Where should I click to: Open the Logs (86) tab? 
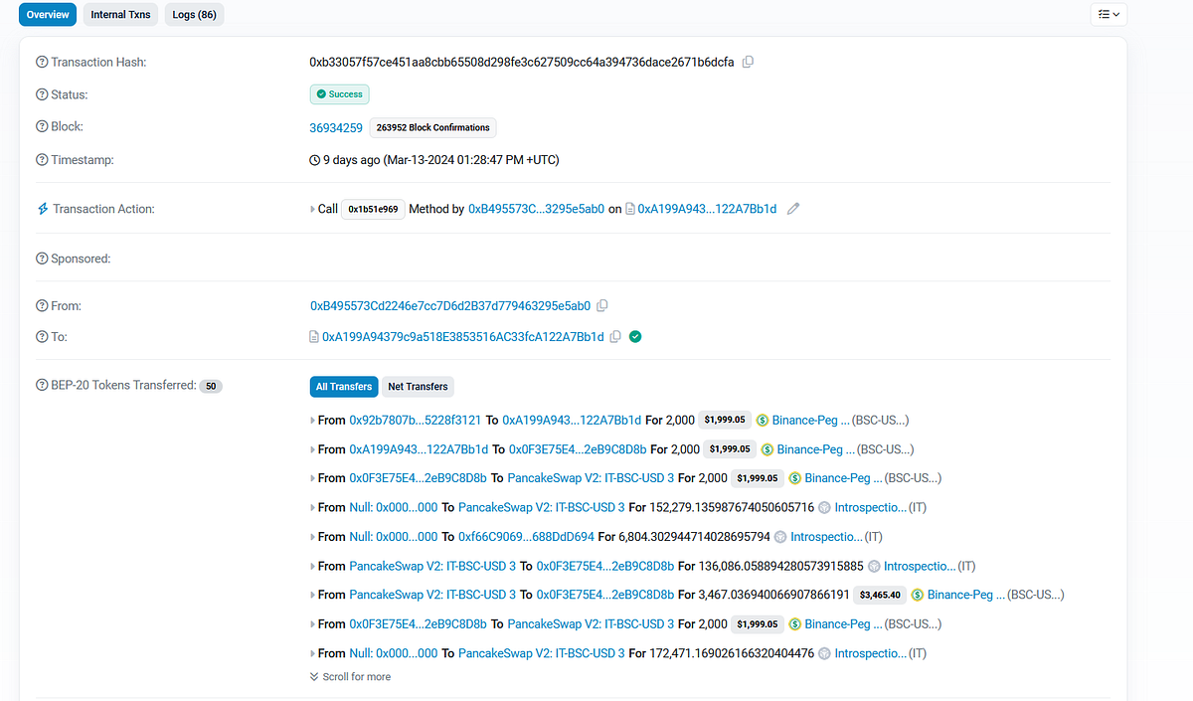(x=193, y=14)
